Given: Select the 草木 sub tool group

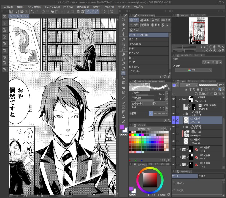Looking at the screenshot, I should [x=144, y=20].
